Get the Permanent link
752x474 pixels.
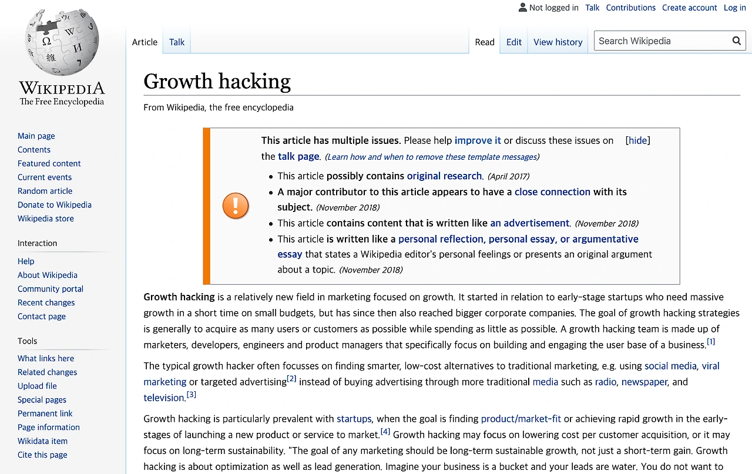45,414
